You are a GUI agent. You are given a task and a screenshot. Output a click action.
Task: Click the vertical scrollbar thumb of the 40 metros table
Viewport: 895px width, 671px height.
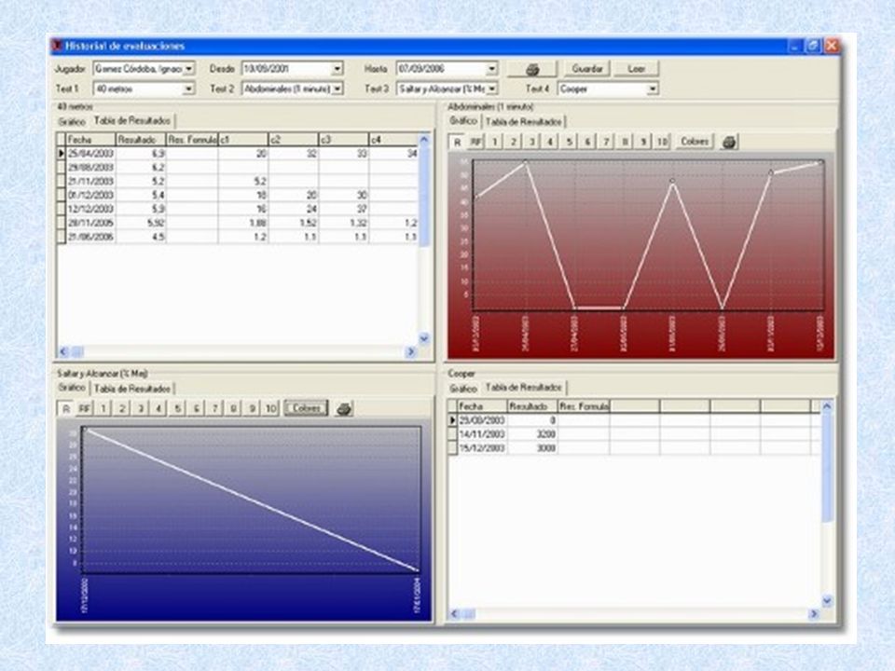tap(424, 197)
